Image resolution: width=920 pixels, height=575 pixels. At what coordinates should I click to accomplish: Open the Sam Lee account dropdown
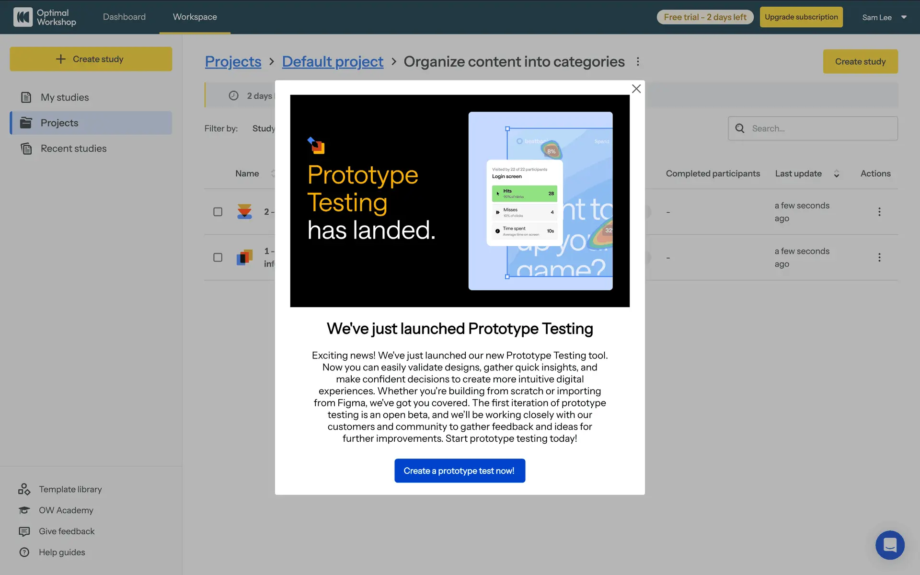point(884,17)
